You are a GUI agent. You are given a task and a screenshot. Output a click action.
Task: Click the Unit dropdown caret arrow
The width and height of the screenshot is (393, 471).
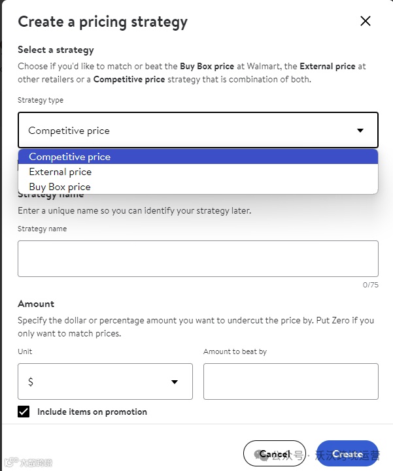coord(175,382)
